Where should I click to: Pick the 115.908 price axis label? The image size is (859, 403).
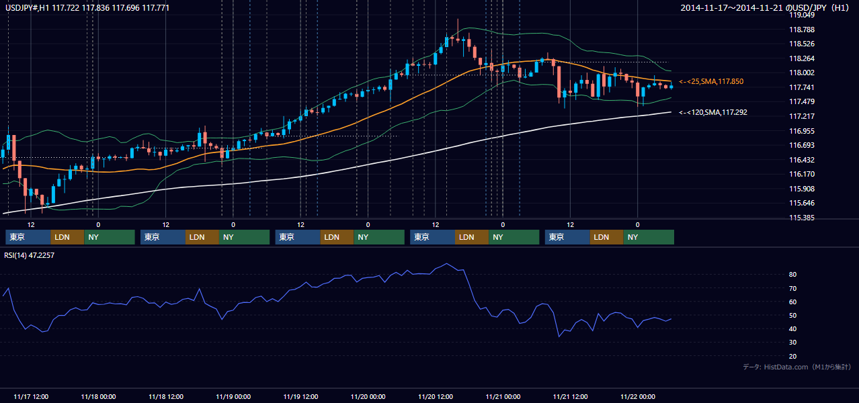(801, 189)
